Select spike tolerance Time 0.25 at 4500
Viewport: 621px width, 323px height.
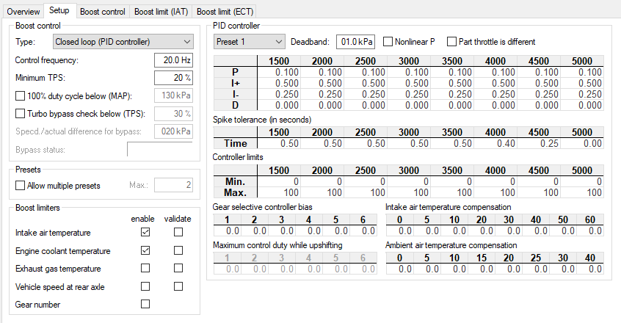pos(539,143)
